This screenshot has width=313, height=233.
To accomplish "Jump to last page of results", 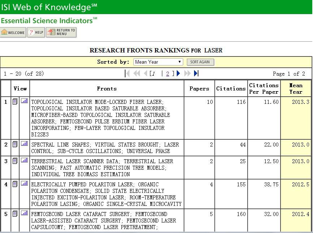I will point(196,73).
